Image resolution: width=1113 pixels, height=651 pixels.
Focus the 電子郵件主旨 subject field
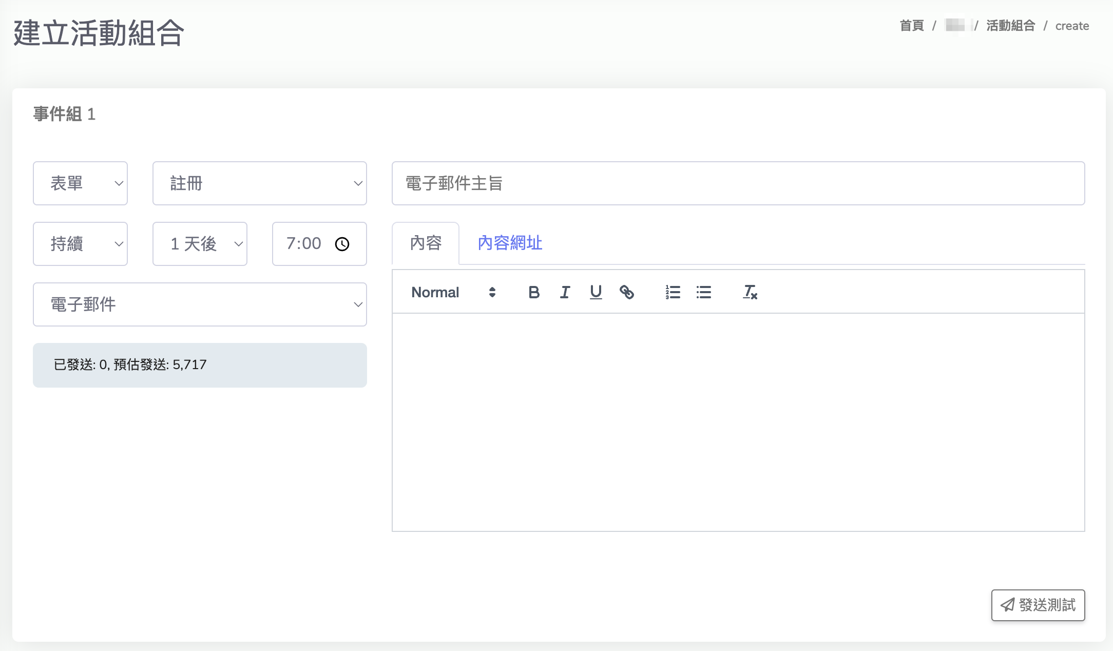coord(738,183)
